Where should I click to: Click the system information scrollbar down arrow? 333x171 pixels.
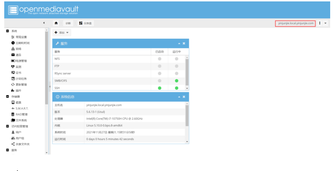(187, 141)
